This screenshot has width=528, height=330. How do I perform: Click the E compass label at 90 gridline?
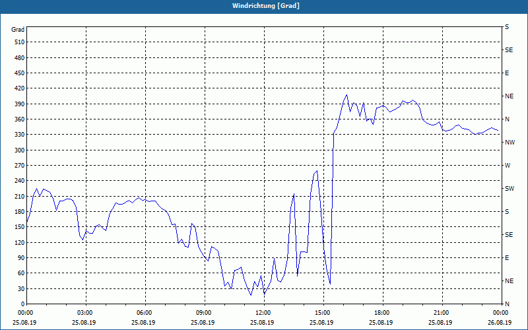[507, 257]
